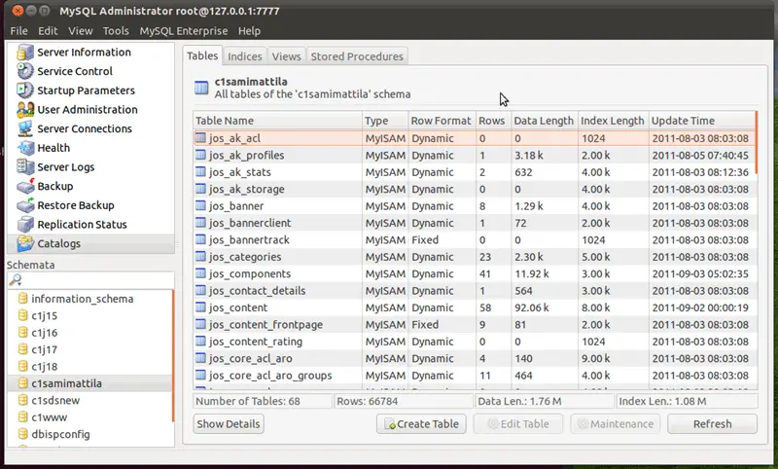The width and height of the screenshot is (778, 469).
Task: Switch to the Indices tab
Action: coord(245,56)
